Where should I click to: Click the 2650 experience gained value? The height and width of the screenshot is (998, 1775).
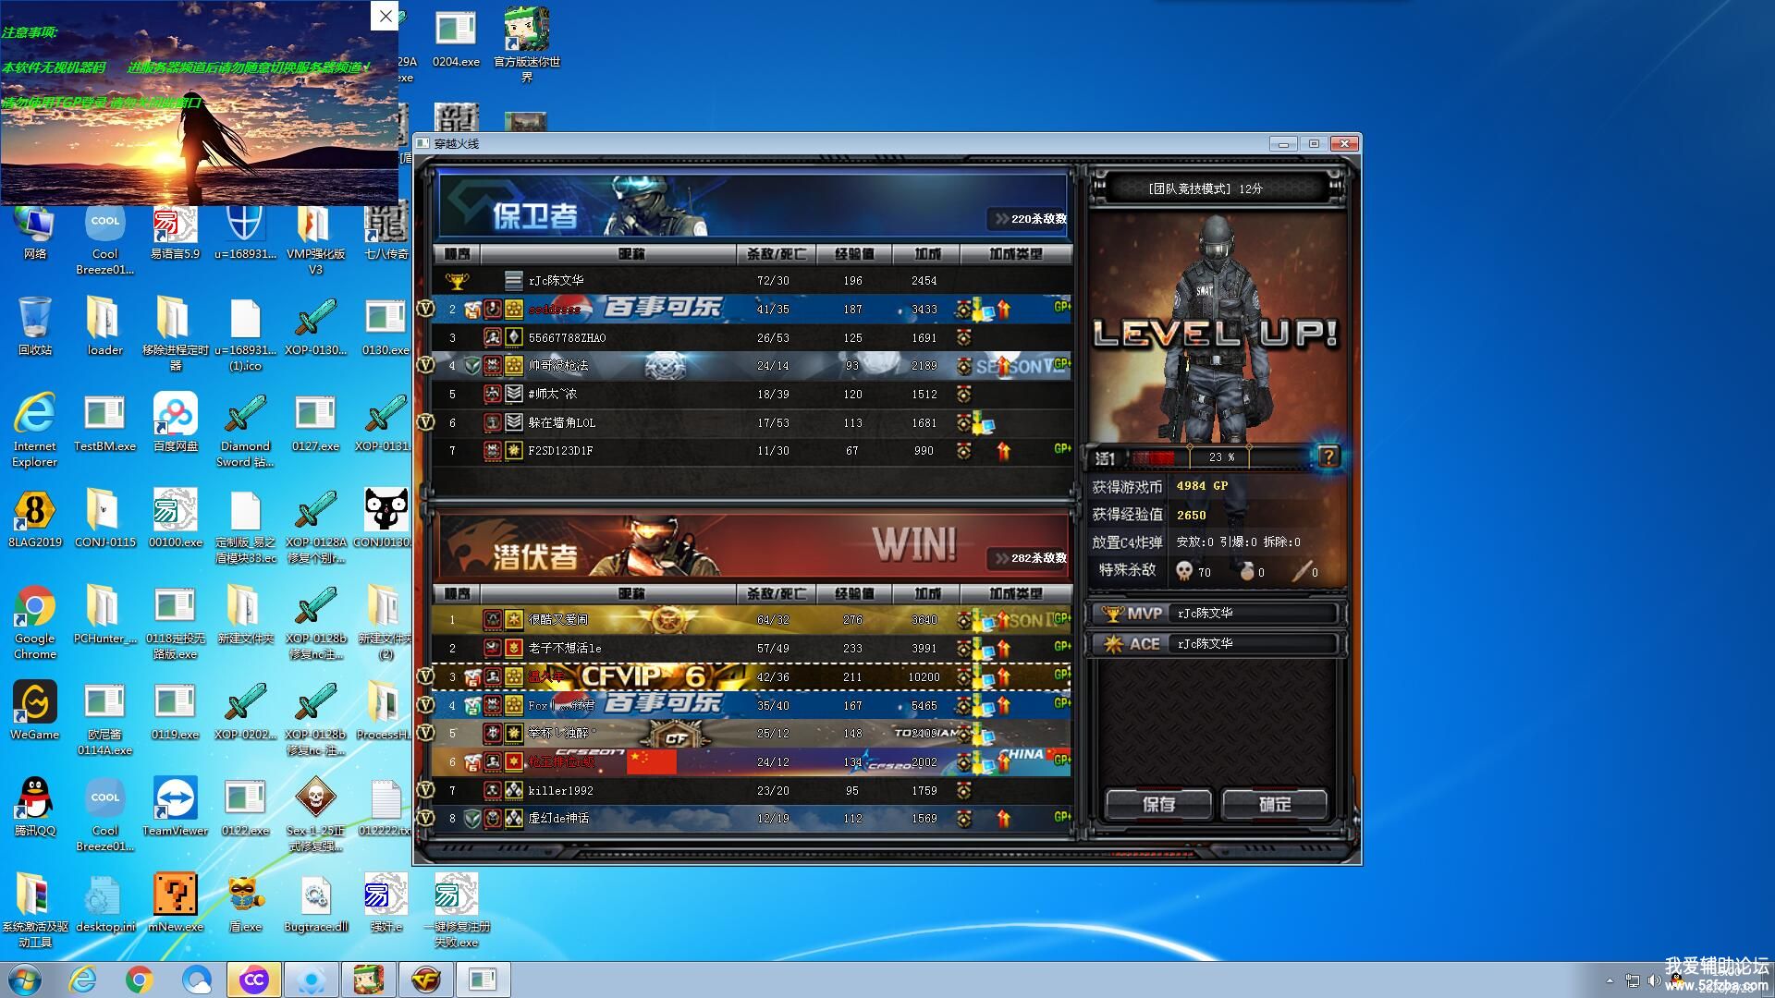[x=1191, y=515]
